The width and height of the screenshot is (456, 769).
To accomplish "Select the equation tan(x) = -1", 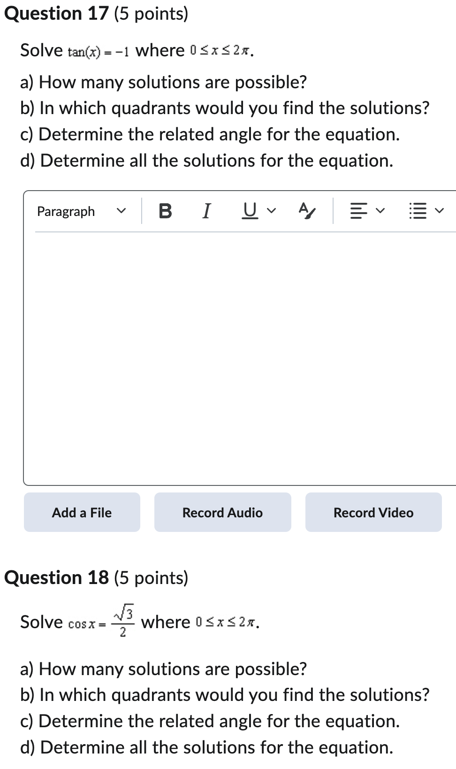I will click(99, 51).
